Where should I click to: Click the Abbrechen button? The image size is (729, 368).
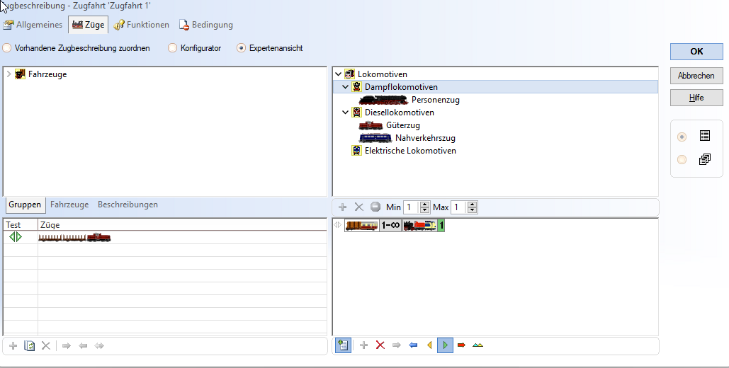696,76
